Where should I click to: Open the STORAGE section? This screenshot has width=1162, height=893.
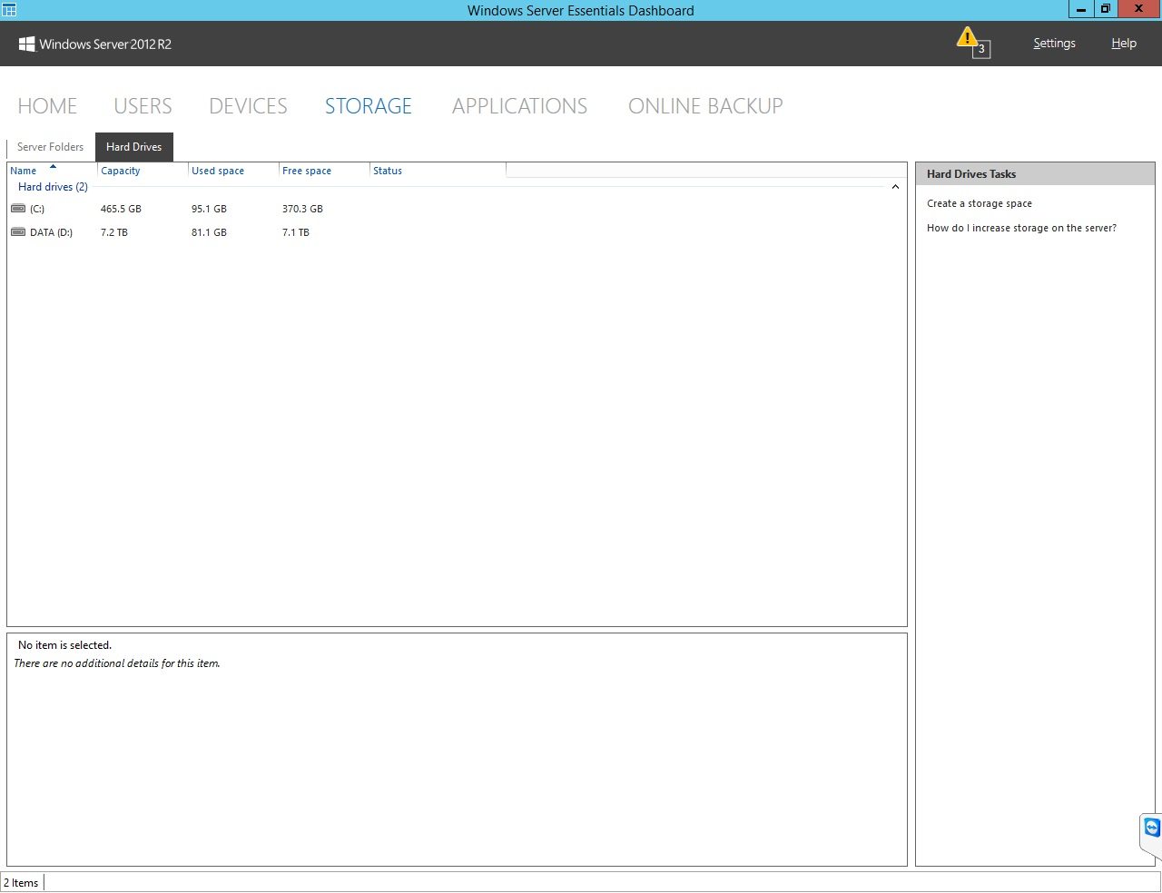pyautogui.click(x=369, y=106)
